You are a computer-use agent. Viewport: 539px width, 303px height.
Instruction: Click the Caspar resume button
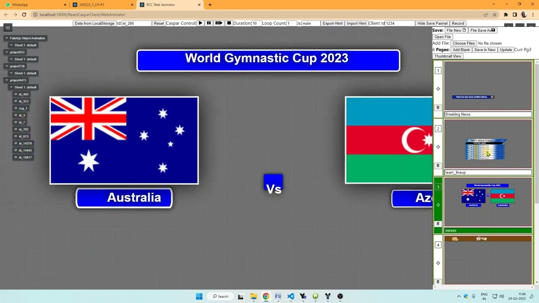tap(219, 23)
